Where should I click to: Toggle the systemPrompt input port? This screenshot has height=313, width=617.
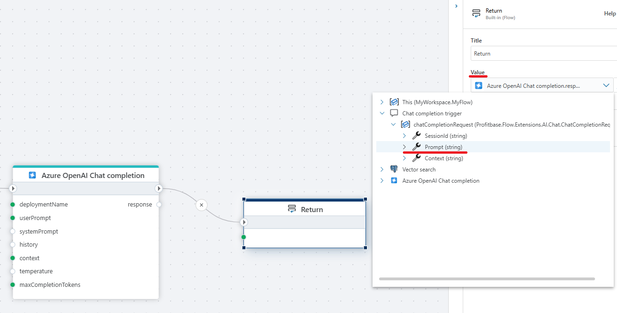[x=13, y=232]
